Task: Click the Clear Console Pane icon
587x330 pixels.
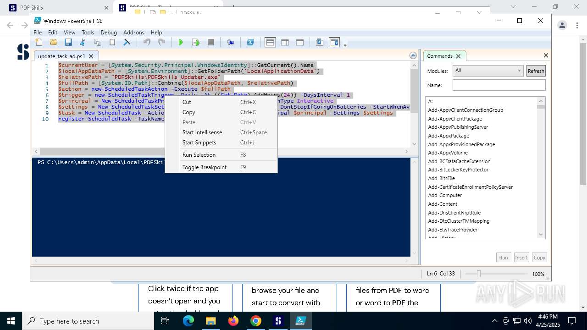Action: pyautogui.click(x=127, y=42)
